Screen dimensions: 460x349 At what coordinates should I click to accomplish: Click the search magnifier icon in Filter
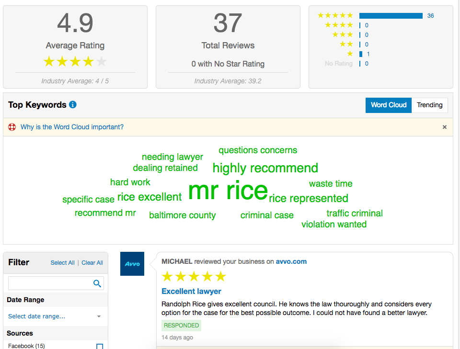point(97,283)
